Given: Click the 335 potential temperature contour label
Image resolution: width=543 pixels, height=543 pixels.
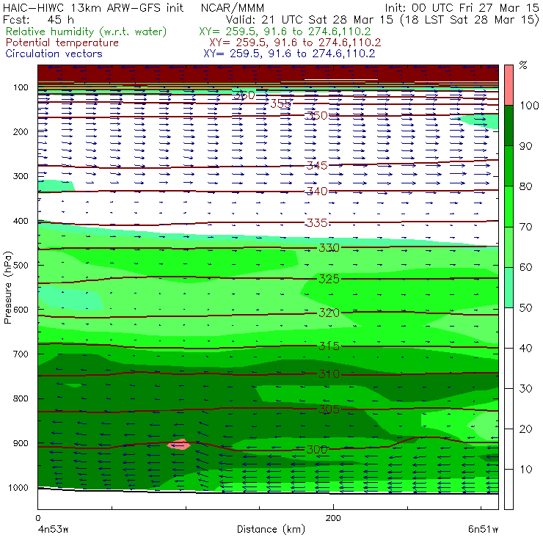Looking at the screenshot, I should [x=317, y=222].
